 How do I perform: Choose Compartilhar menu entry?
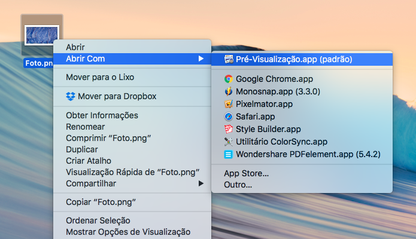[132, 183]
